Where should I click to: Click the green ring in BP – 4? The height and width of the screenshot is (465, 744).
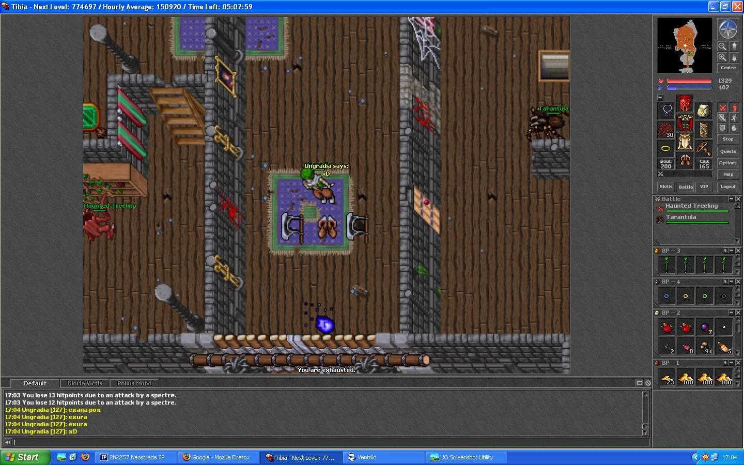(x=705, y=296)
